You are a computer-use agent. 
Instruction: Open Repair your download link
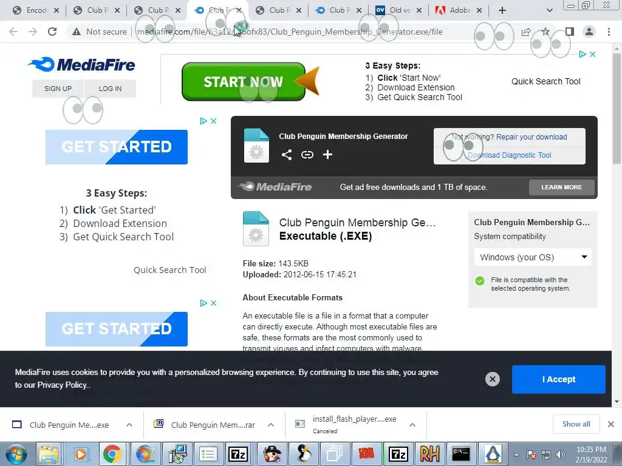531,137
